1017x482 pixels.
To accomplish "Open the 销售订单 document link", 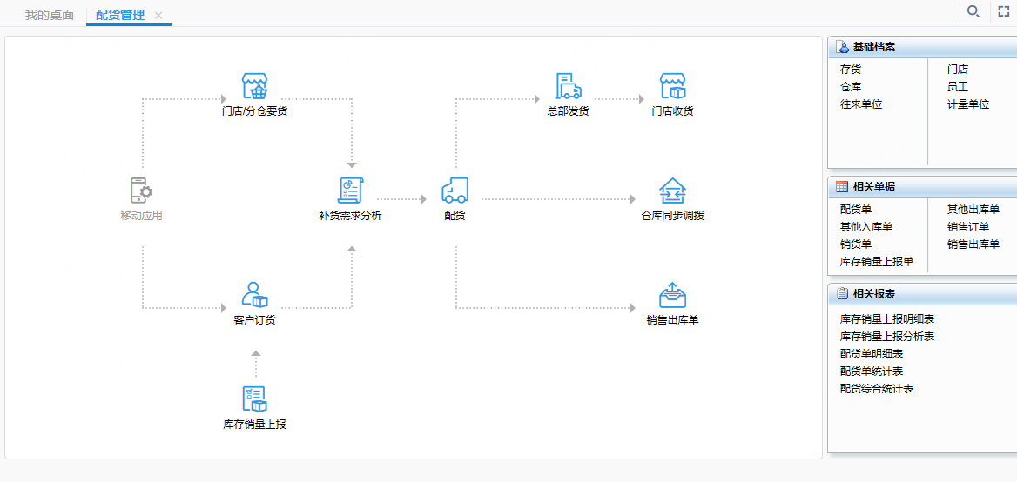I will (967, 227).
